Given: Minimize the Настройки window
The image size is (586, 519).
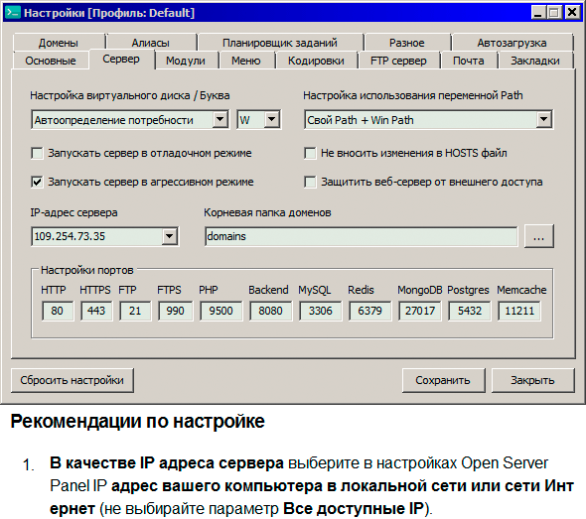Looking at the screenshot, I should [537, 13].
